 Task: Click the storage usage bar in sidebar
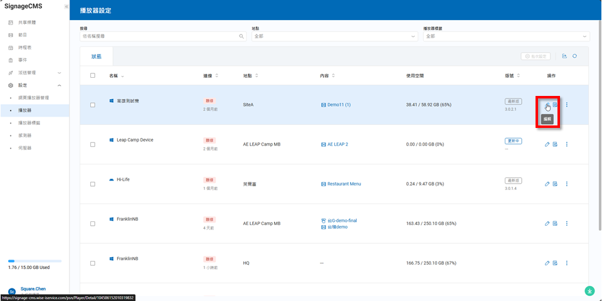coord(34,261)
